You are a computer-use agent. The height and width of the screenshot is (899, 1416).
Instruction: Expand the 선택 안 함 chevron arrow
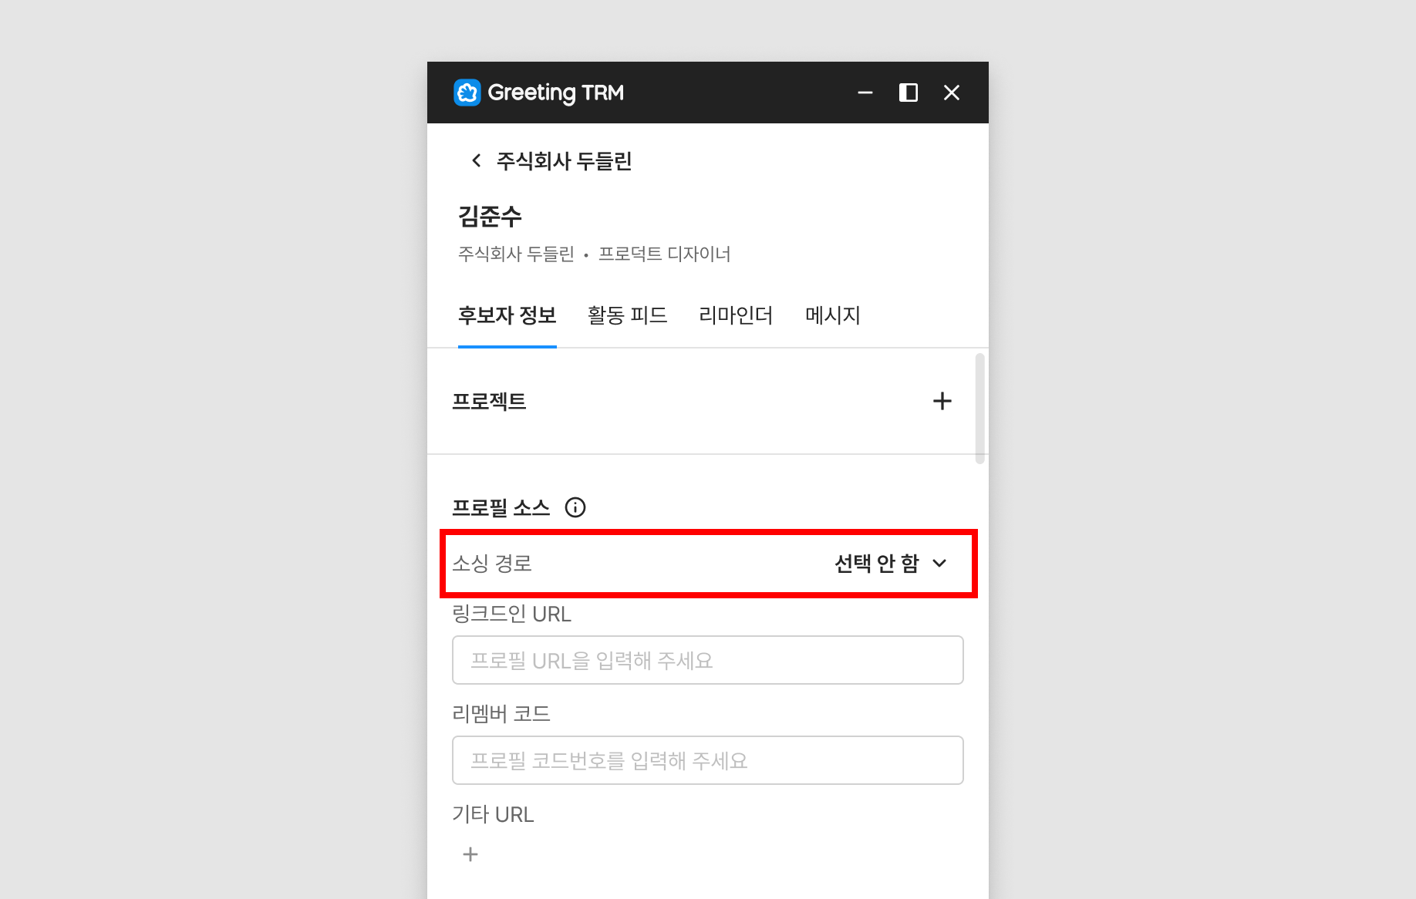pos(939,564)
